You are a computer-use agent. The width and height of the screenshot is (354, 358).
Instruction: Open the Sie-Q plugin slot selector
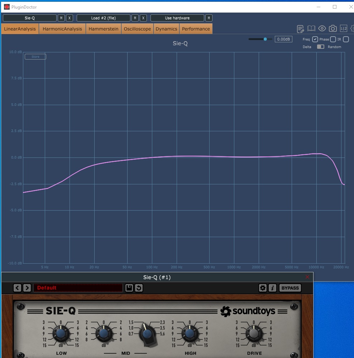[30, 18]
